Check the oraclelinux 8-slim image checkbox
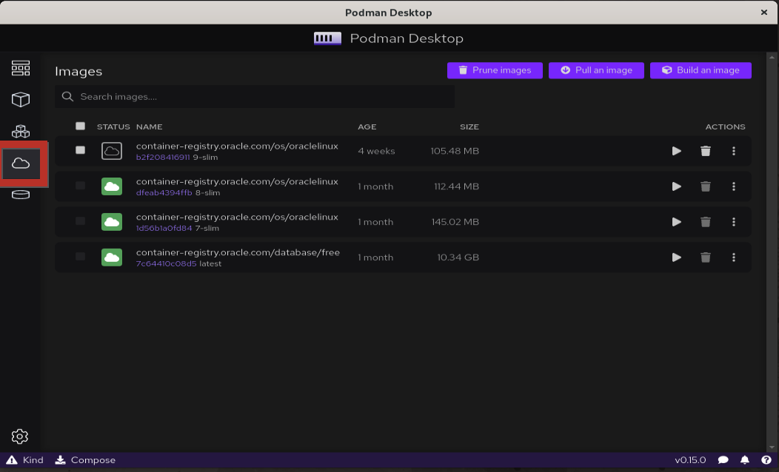This screenshot has width=779, height=472. coord(80,186)
